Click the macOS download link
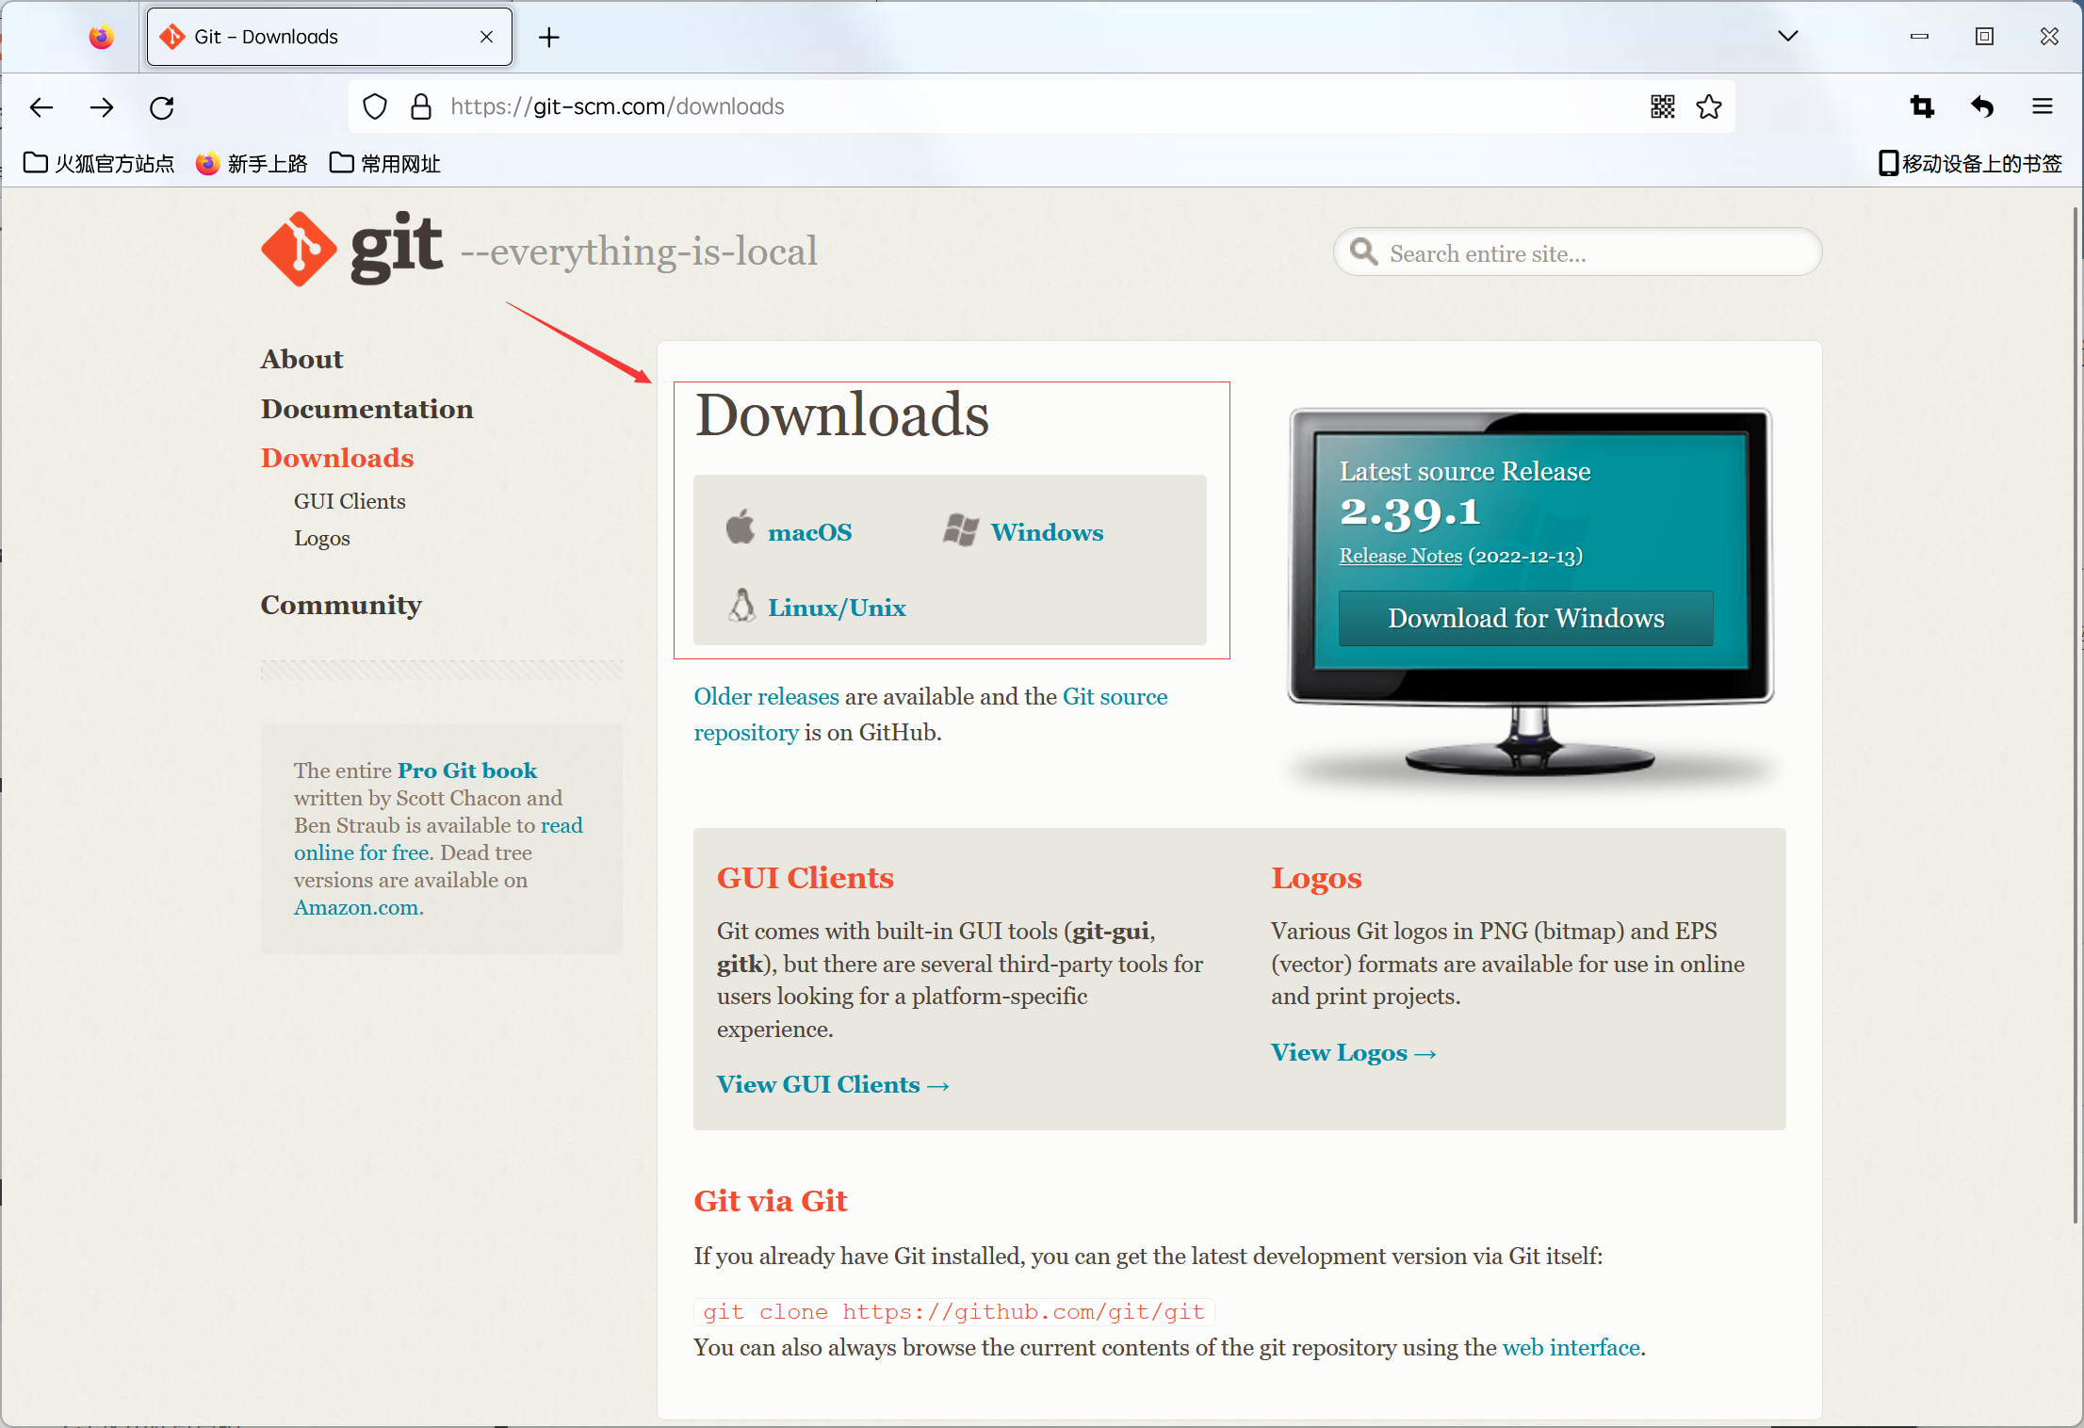 [x=809, y=532]
